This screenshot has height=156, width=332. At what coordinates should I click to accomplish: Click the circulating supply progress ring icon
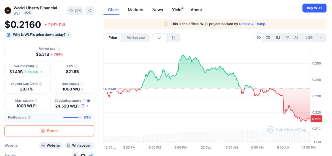point(82,106)
